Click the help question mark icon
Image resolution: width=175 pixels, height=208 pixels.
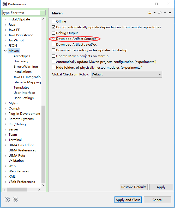tap(7, 199)
